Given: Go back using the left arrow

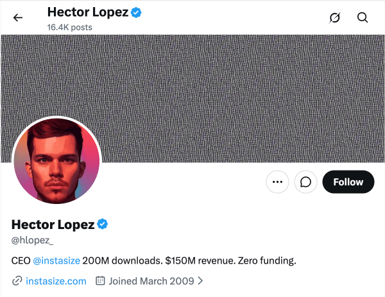Looking at the screenshot, I should coord(18,18).
